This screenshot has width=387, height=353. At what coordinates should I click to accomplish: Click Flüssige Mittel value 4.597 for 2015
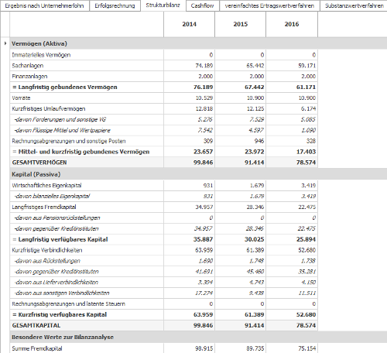pos(256,130)
